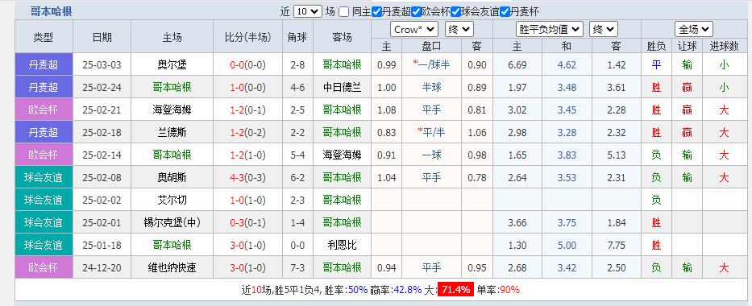The width and height of the screenshot is (752, 306).
Task: Click the 1-0(0-0) score versus 中日德兰
Action: pyautogui.click(x=247, y=87)
